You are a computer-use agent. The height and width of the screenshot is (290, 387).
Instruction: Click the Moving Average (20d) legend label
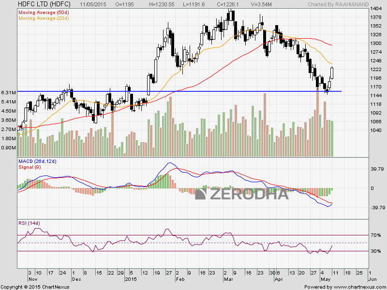point(44,18)
